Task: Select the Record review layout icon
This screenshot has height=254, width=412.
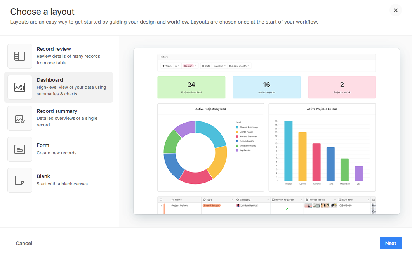Action: (x=20, y=56)
